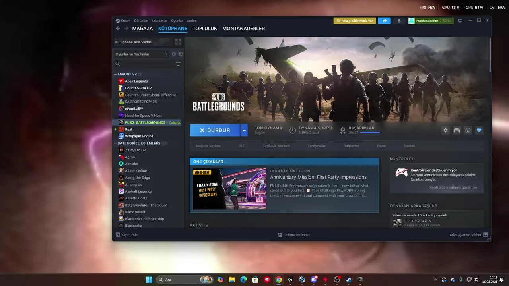Open Anniversary Mission: First Party Impressions
Viewport: 509px width, 286px height.
318,177
